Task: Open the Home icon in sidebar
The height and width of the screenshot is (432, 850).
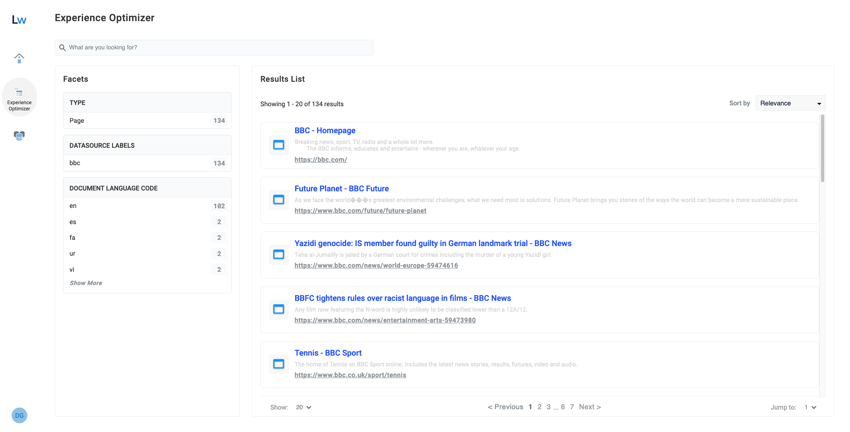Action: point(19,58)
